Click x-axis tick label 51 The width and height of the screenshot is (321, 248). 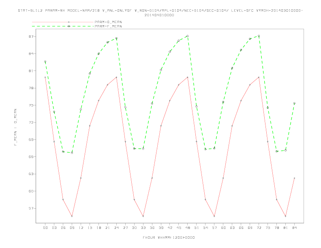[x=197, y=228]
